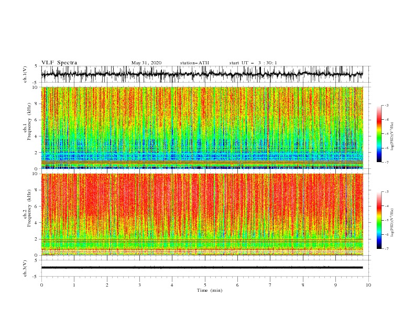This screenshot has width=415, height=320.
Task: Click time axis tick label "5"
Action: [205, 285]
